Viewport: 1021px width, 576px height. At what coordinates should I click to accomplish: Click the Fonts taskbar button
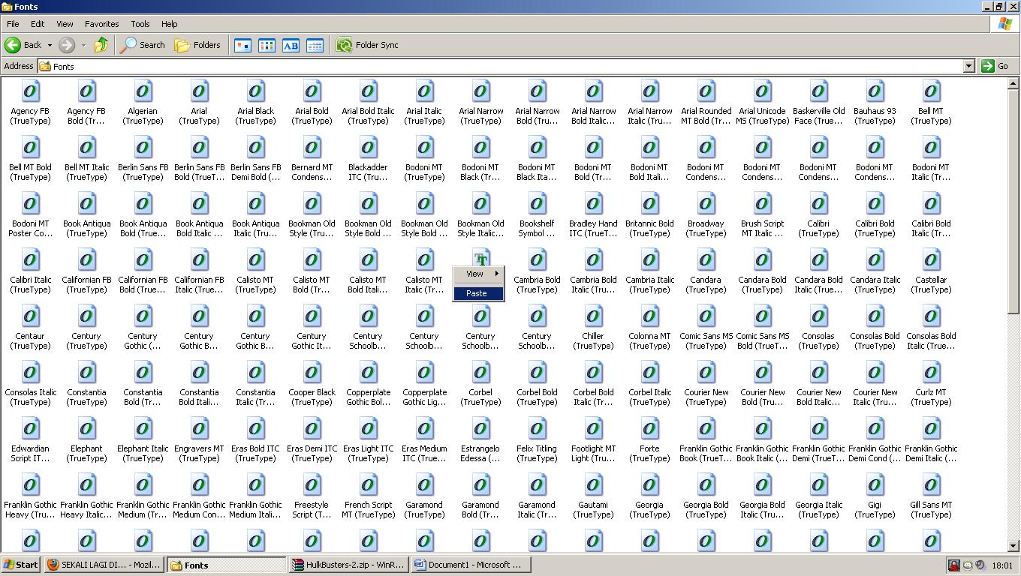click(x=226, y=565)
